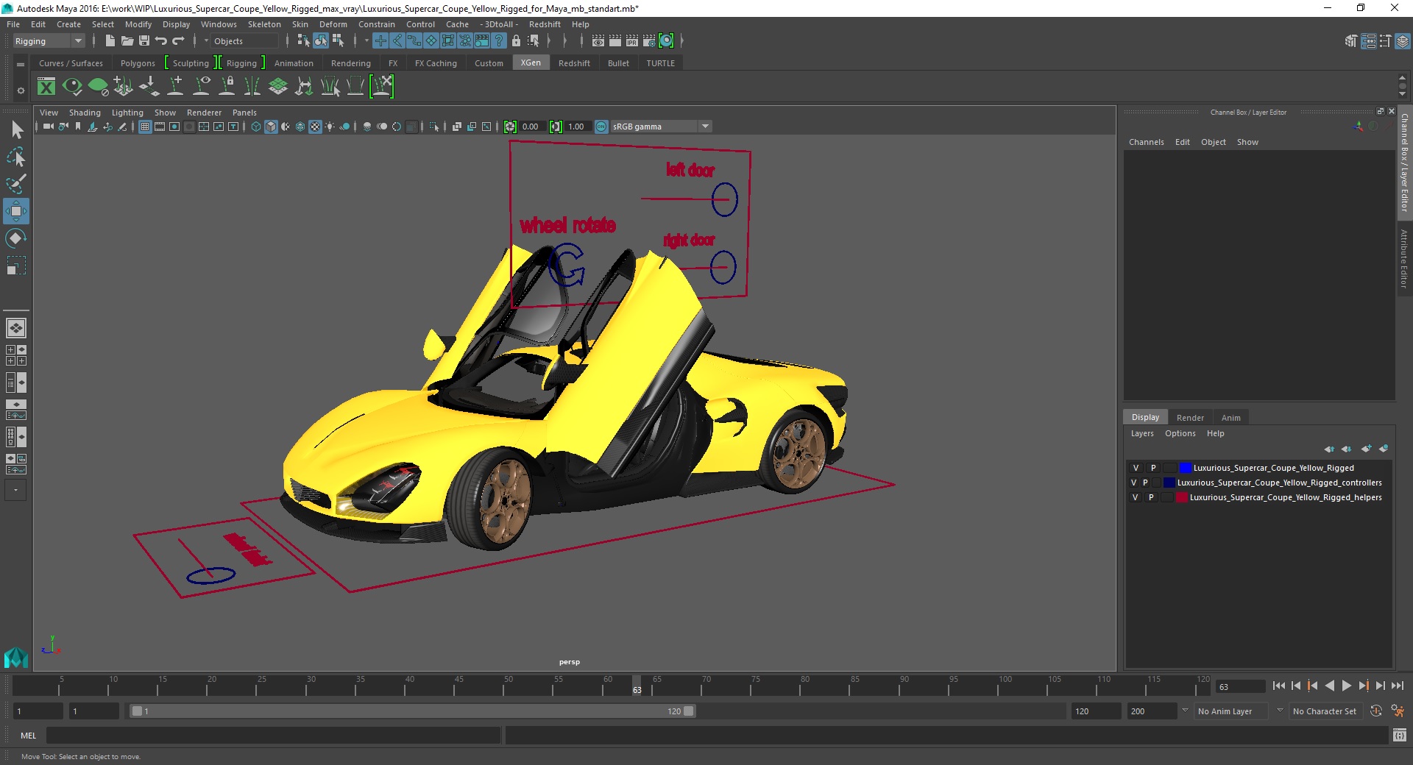The image size is (1413, 765).
Task: Toggle smooth shade all in viewport toolbar
Action: pos(272,127)
